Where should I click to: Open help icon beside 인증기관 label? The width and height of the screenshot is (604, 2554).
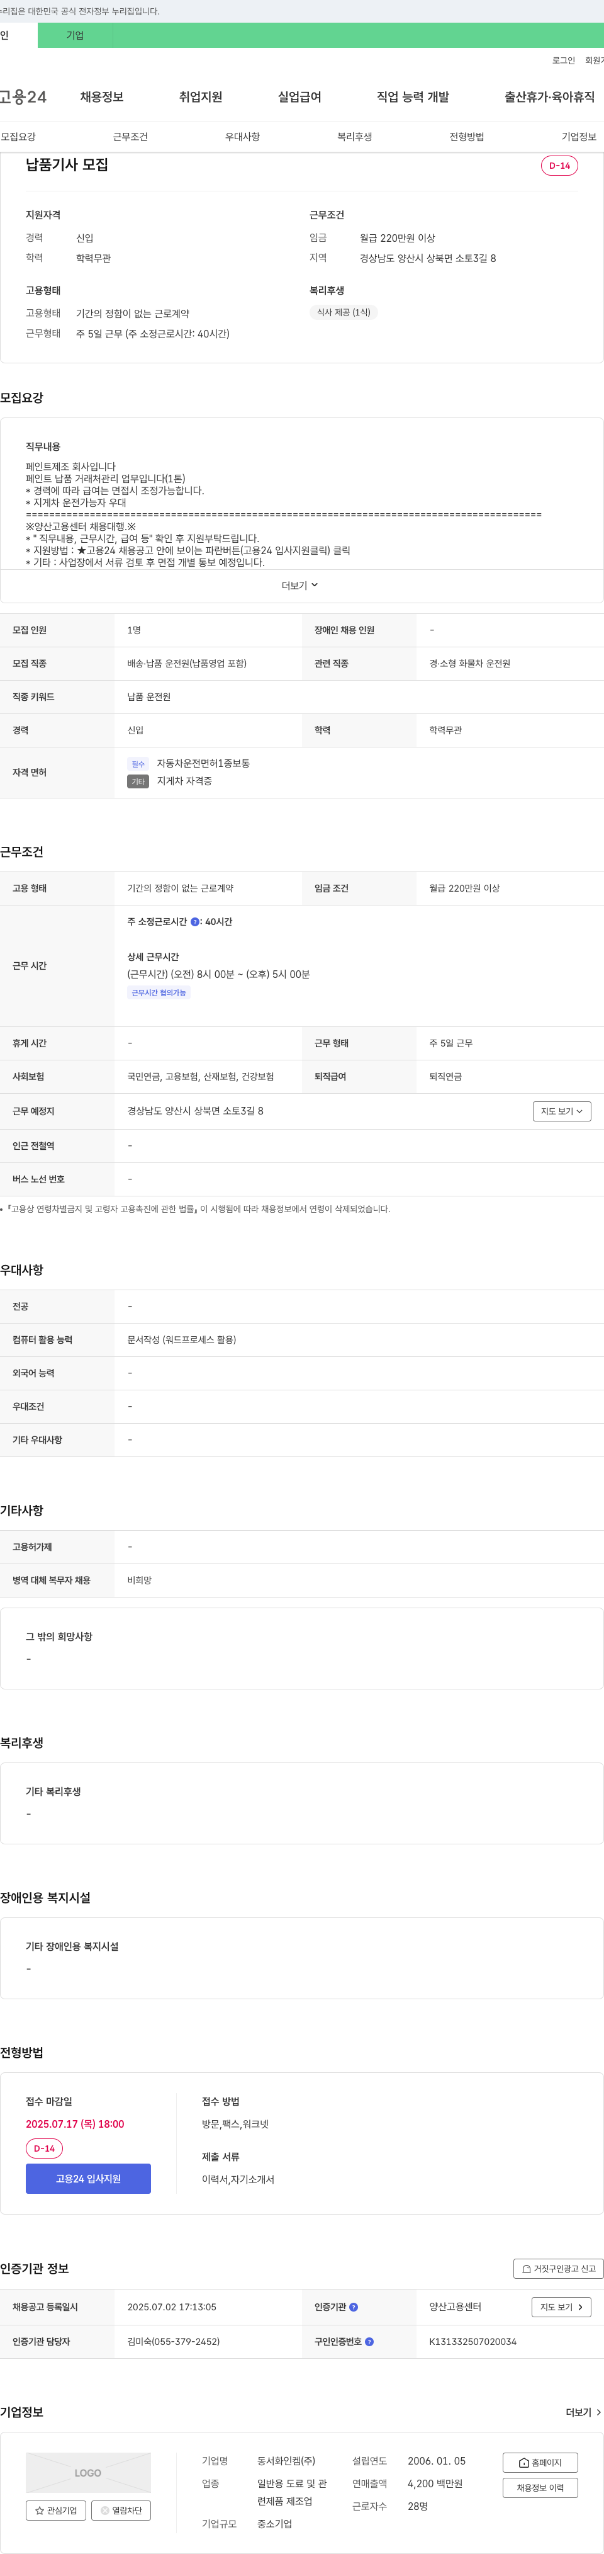click(x=354, y=2307)
